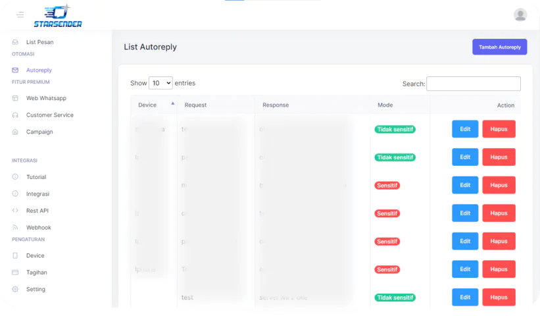Select Campaign from the sidebar
The height and width of the screenshot is (316, 540).
coord(39,132)
